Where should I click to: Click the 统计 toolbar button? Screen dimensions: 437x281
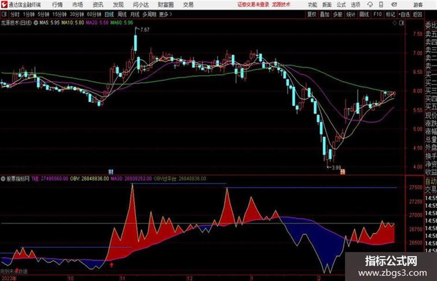click(x=351, y=14)
